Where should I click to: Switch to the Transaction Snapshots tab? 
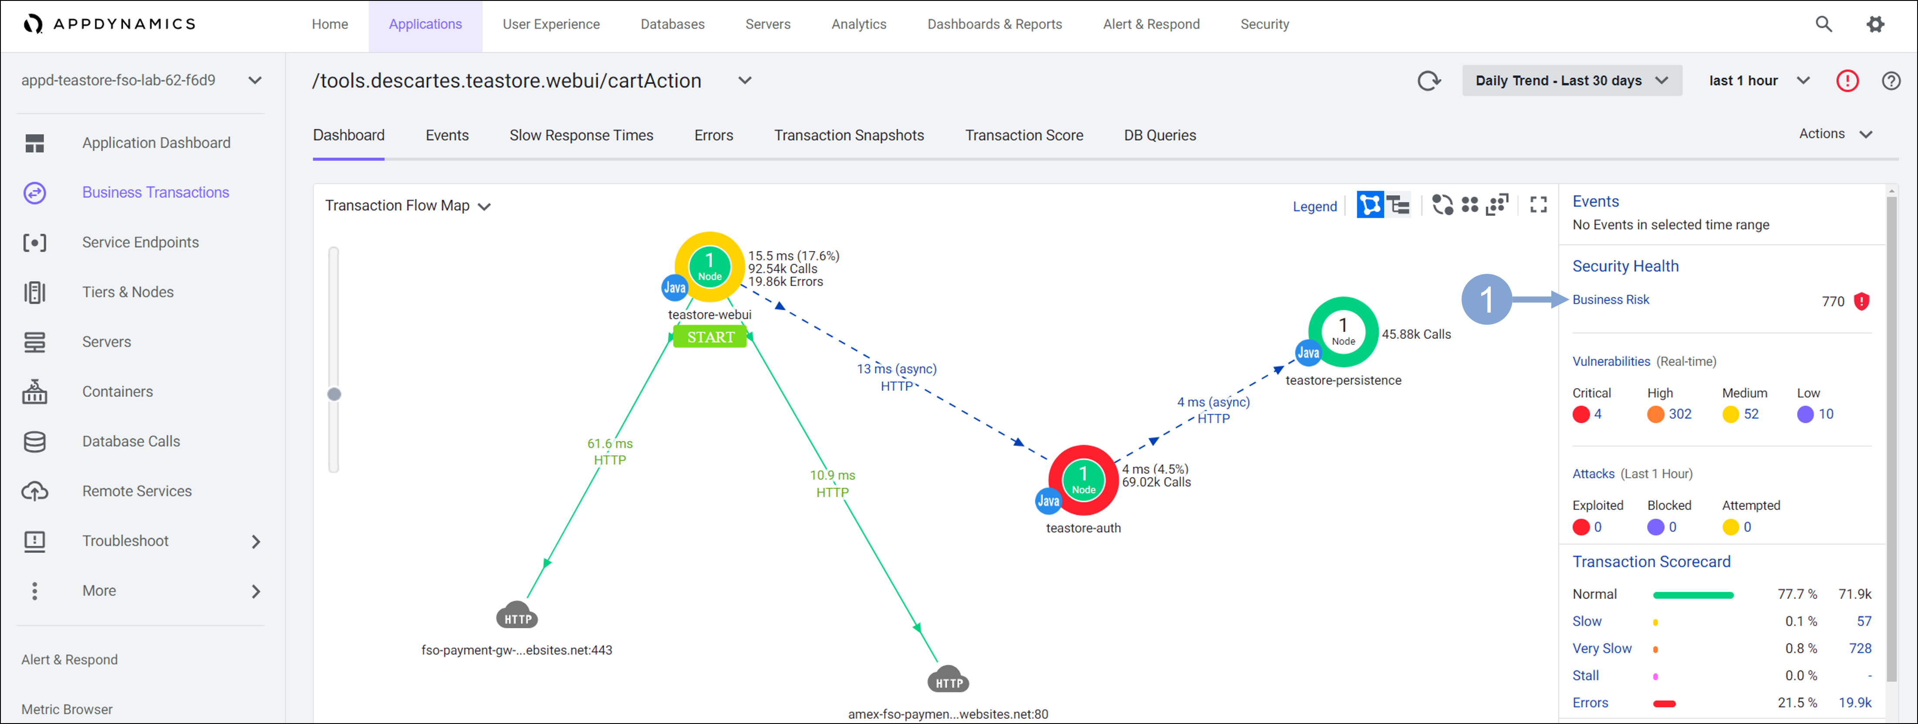click(848, 135)
